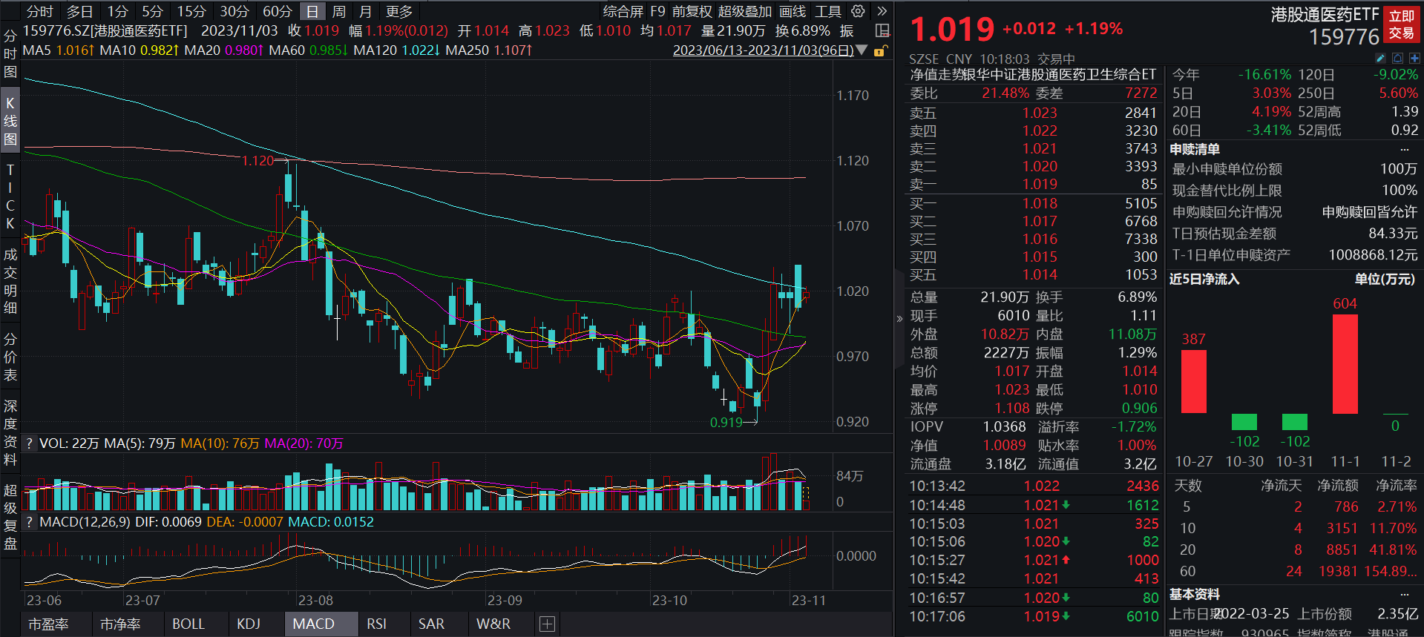Image resolution: width=1424 pixels, height=637 pixels.
Task: Switch indicator to SAR
Action: [431, 624]
